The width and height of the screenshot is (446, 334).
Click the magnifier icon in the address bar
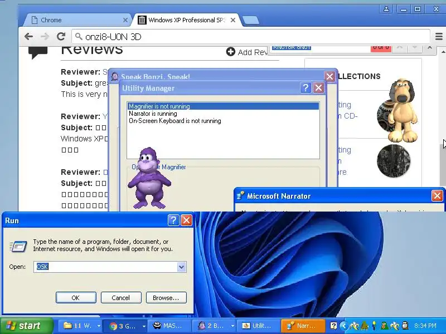(x=79, y=36)
